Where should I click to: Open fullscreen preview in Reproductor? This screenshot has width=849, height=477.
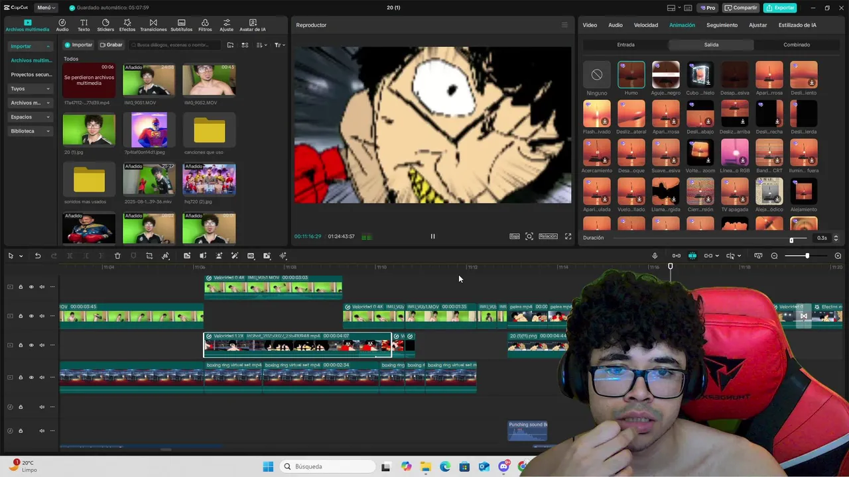(568, 237)
